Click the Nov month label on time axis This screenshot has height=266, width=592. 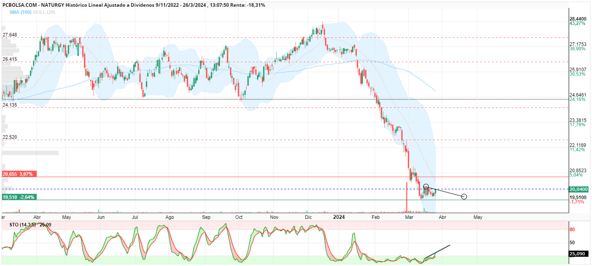[x=274, y=217]
